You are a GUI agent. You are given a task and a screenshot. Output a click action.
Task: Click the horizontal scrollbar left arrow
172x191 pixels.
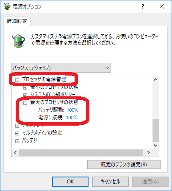click(15, 153)
